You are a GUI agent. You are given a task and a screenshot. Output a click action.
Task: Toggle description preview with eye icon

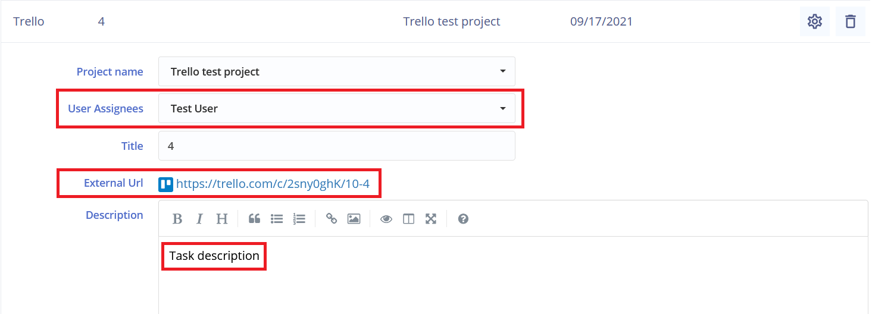pyautogui.click(x=386, y=219)
